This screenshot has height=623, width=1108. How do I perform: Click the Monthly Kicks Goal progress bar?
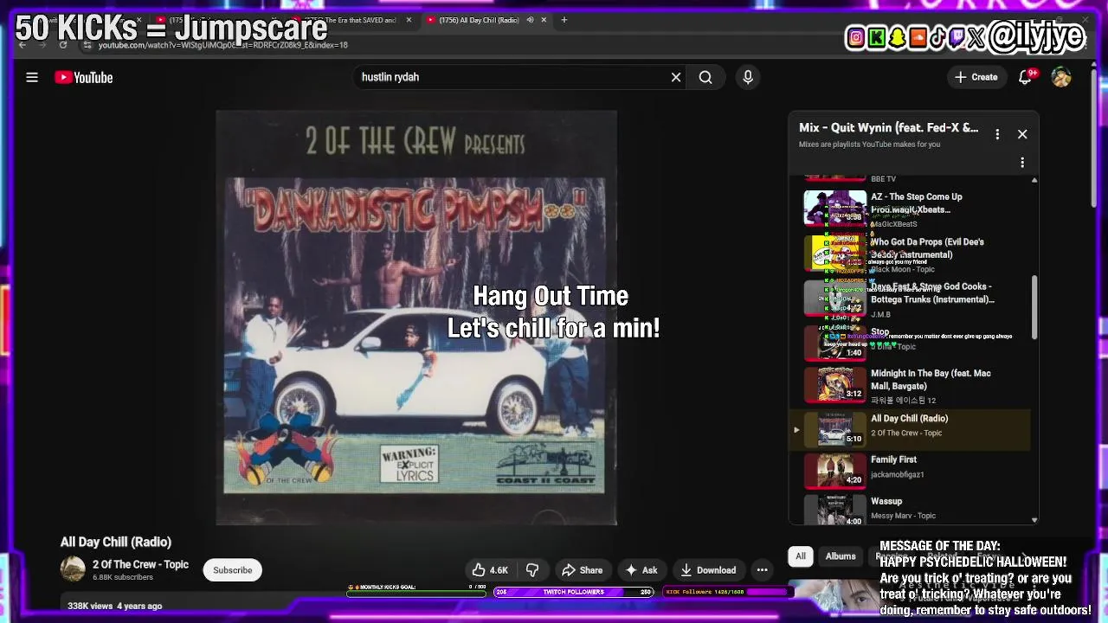pyautogui.click(x=418, y=592)
